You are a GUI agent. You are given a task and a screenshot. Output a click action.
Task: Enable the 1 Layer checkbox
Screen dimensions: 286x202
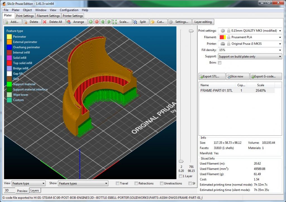pyautogui.click(x=181, y=176)
